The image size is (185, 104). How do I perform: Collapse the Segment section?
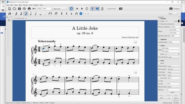pos(159,39)
